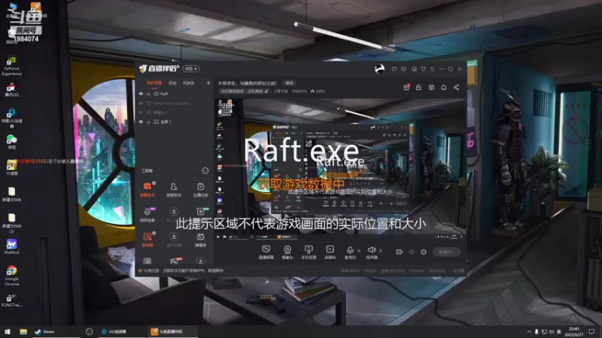Select the 全屏 1 source row
This screenshot has height=338, width=602.
tap(175, 122)
